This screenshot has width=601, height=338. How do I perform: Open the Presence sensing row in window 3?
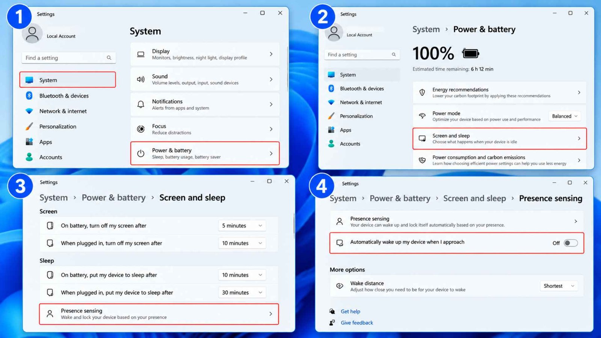point(159,314)
